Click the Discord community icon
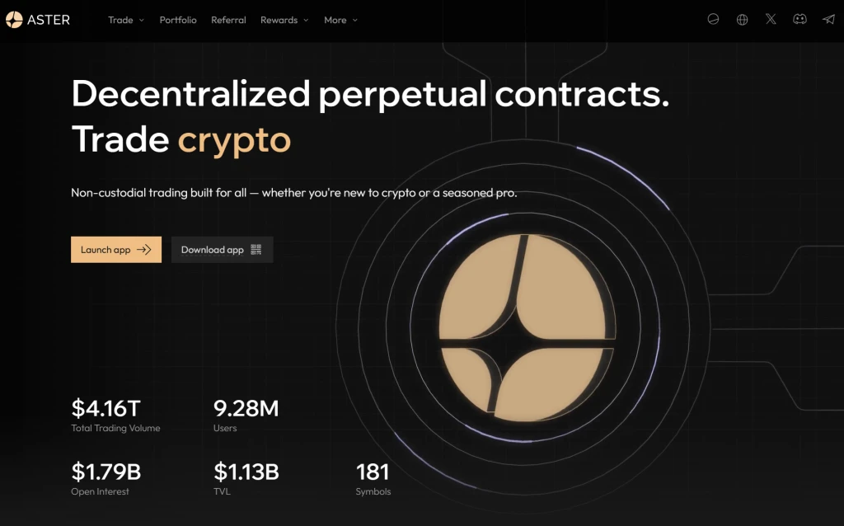 point(799,19)
